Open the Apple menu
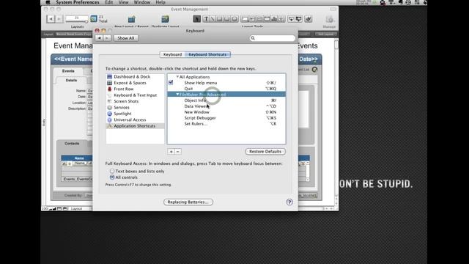 point(48,2)
